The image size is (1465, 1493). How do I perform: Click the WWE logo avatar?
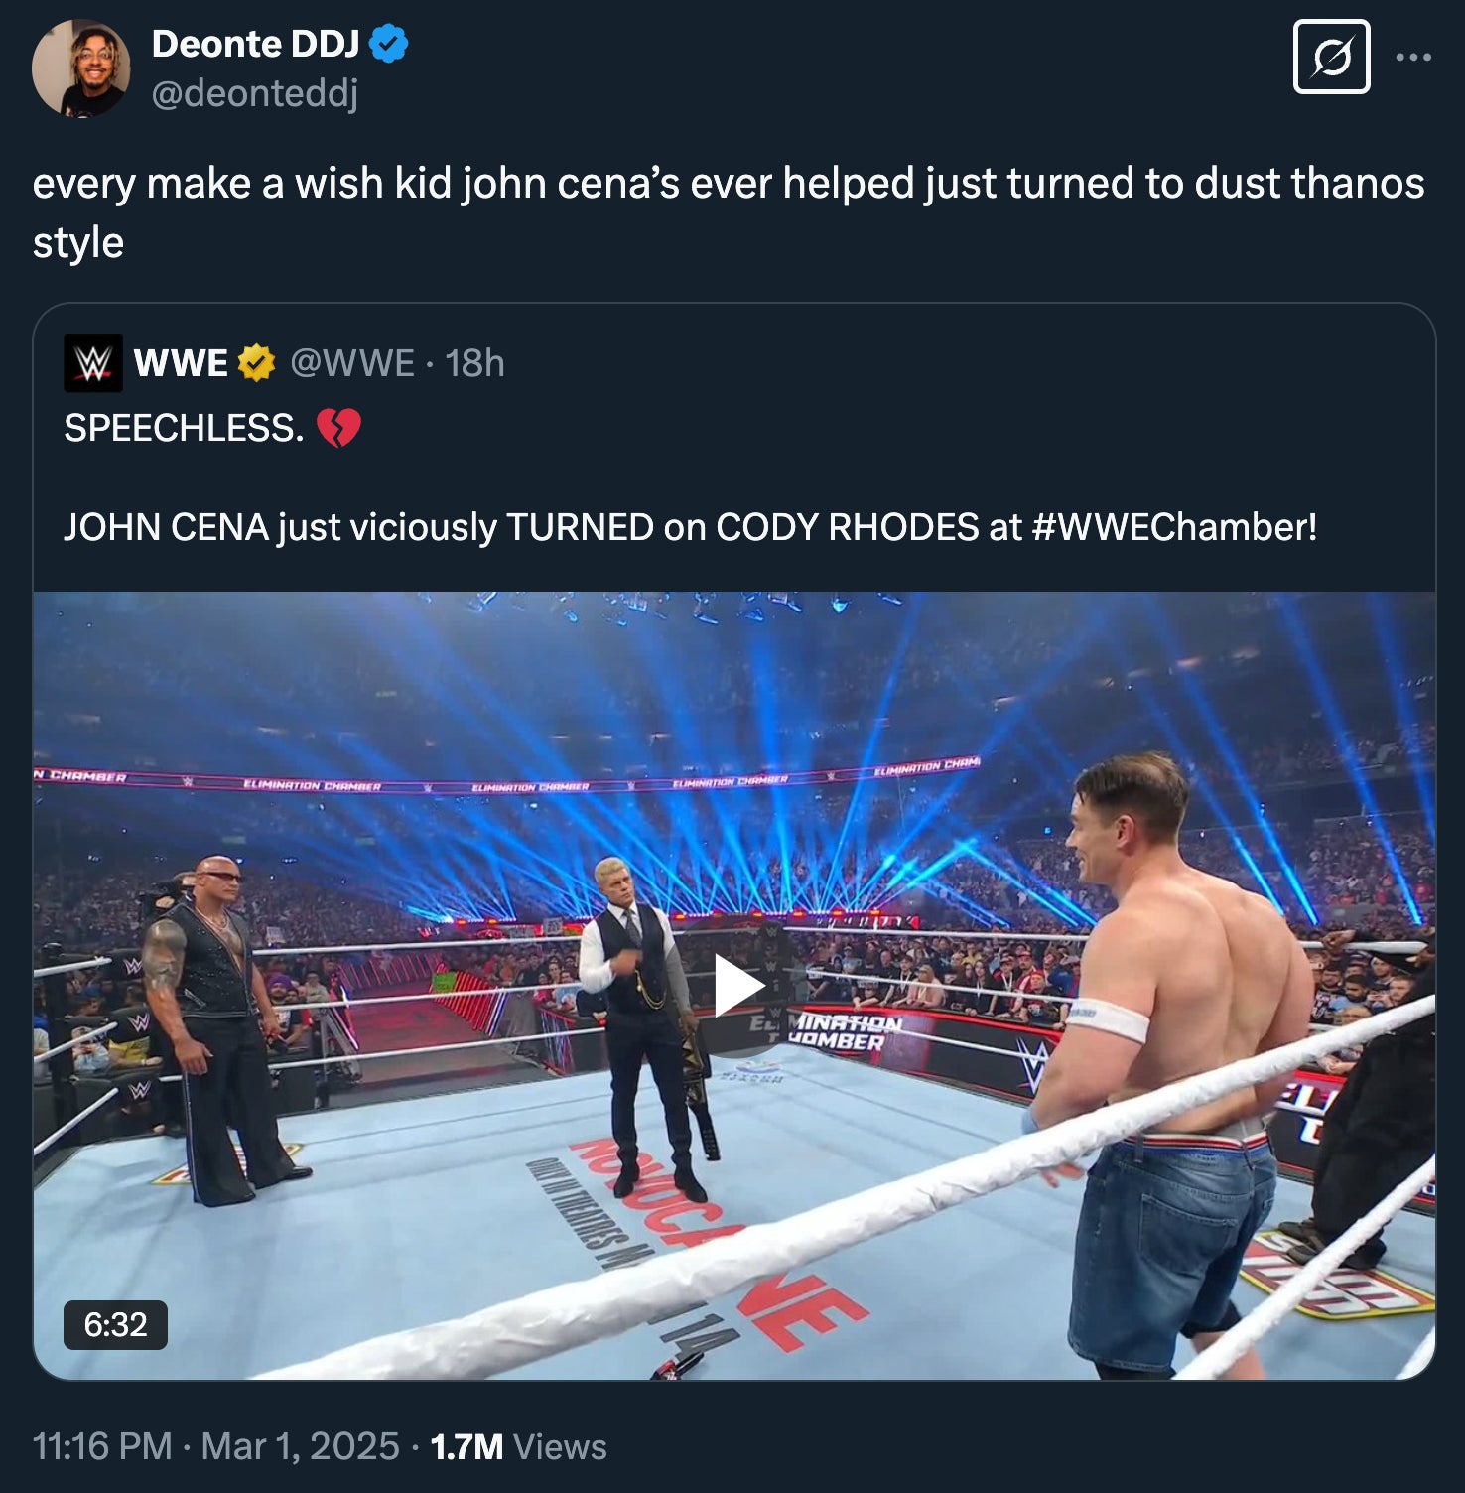click(93, 363)
